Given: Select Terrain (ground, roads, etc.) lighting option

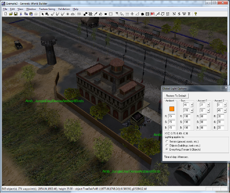Looking at the screenshot, I should pos(167,141).
